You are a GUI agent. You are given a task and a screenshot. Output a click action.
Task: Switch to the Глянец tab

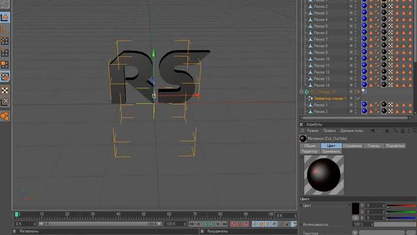[x=373, y=146]
